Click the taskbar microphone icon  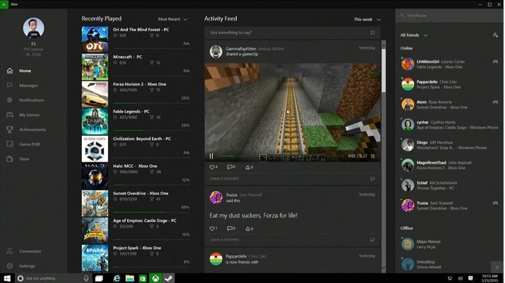pos(86,278)
